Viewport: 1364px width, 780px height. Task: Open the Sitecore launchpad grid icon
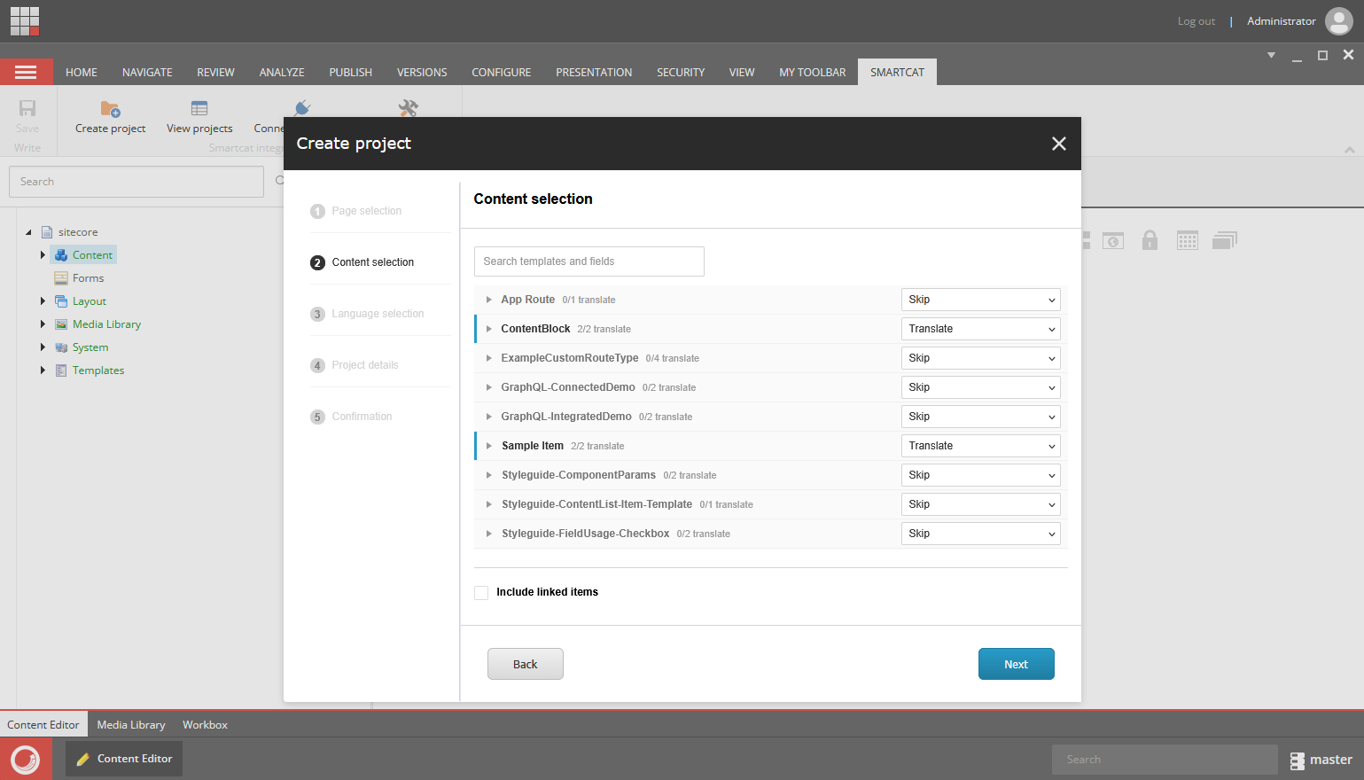(x=25, y=20)
